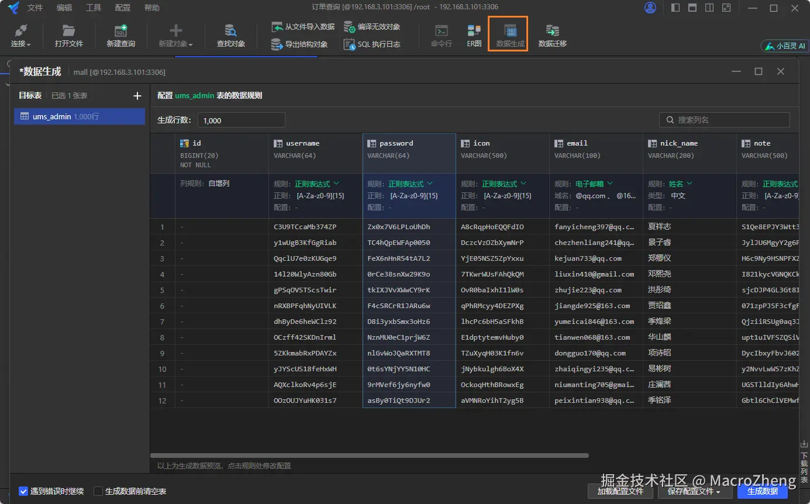Click the 打开文件 folder icon
810x504 pixels.
(69, 30)
